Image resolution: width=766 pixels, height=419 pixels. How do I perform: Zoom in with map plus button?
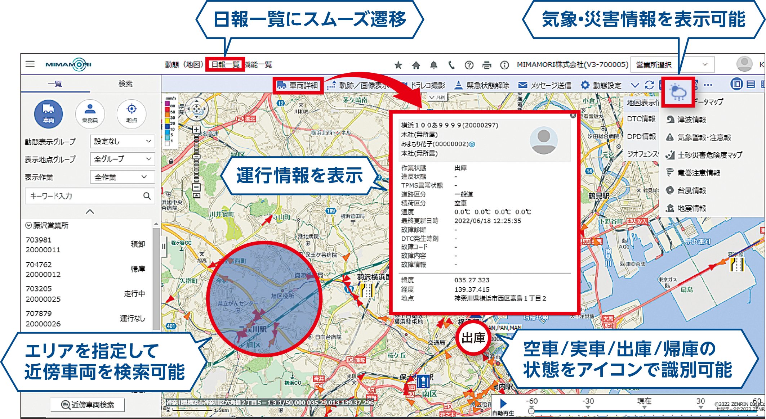tap(196, 129)
